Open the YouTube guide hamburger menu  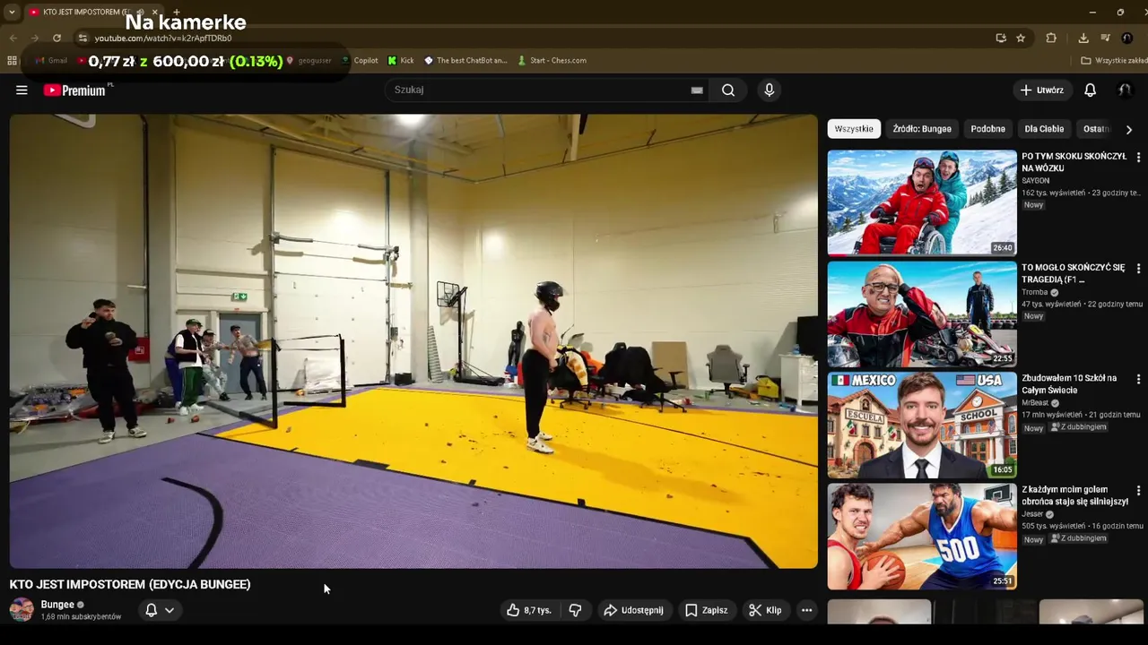(22, 90)
